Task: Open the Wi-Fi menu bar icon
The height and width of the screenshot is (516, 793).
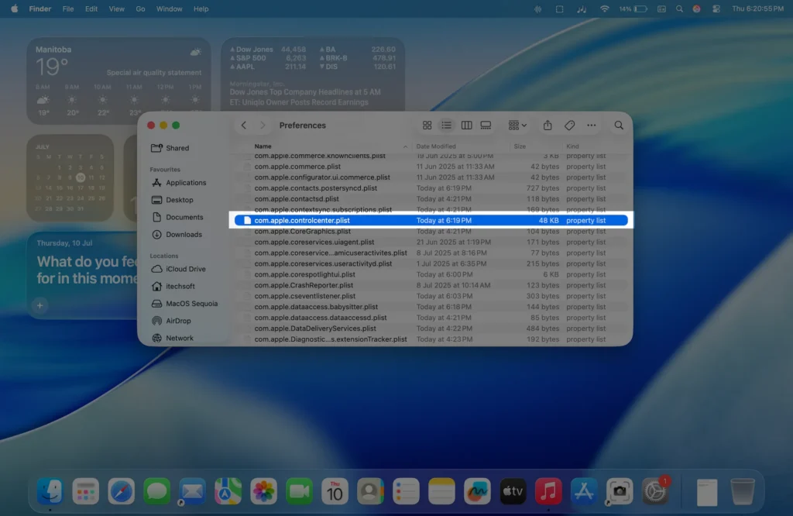Action: tap(603, 9)
